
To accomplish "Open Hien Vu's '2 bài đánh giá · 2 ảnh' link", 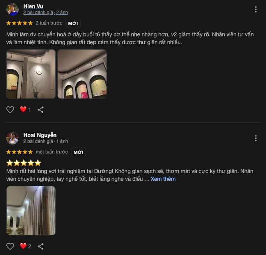I will (46, 12).
